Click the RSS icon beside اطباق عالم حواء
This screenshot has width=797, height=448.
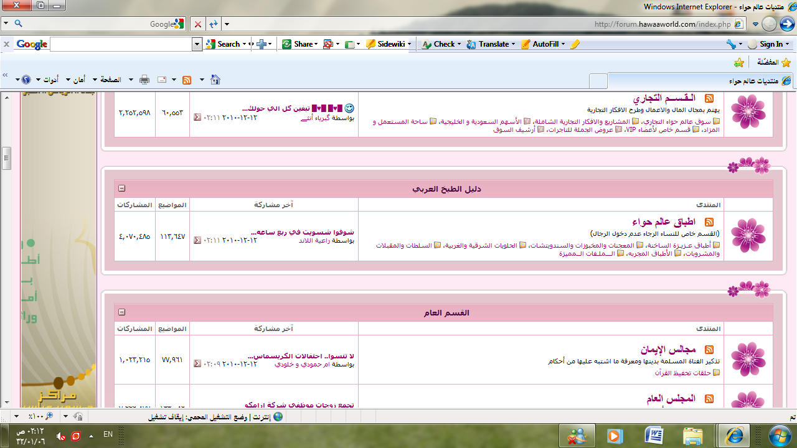coord(709,222)
